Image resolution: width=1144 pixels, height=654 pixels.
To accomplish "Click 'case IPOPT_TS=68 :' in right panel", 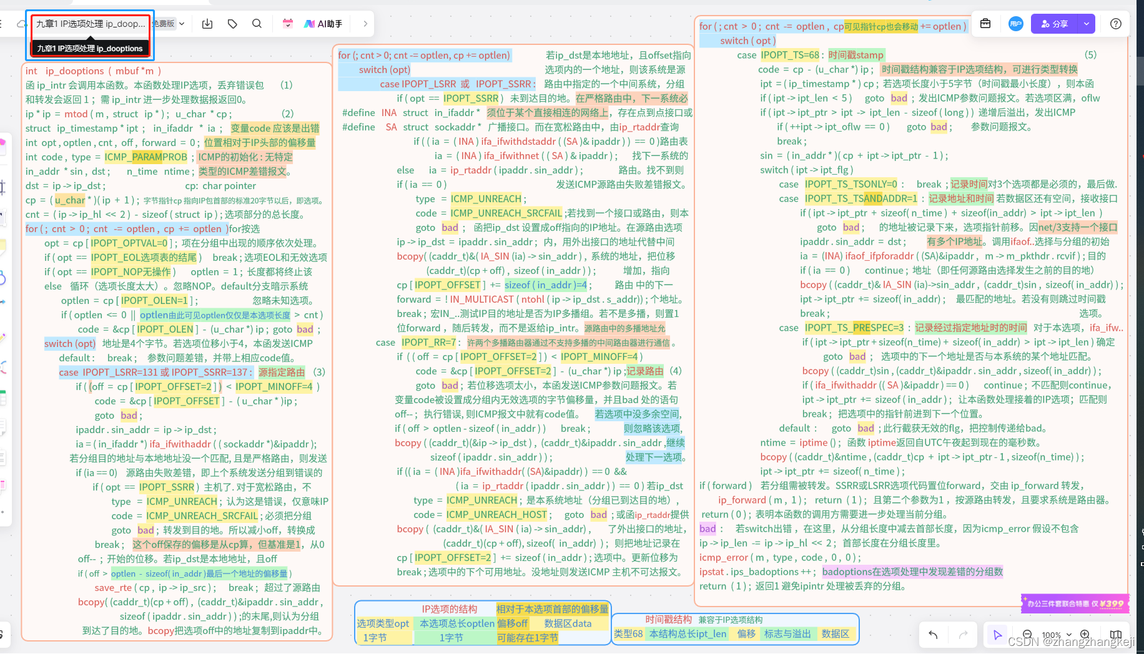I will pyautogui.click(x=781, y=54).
